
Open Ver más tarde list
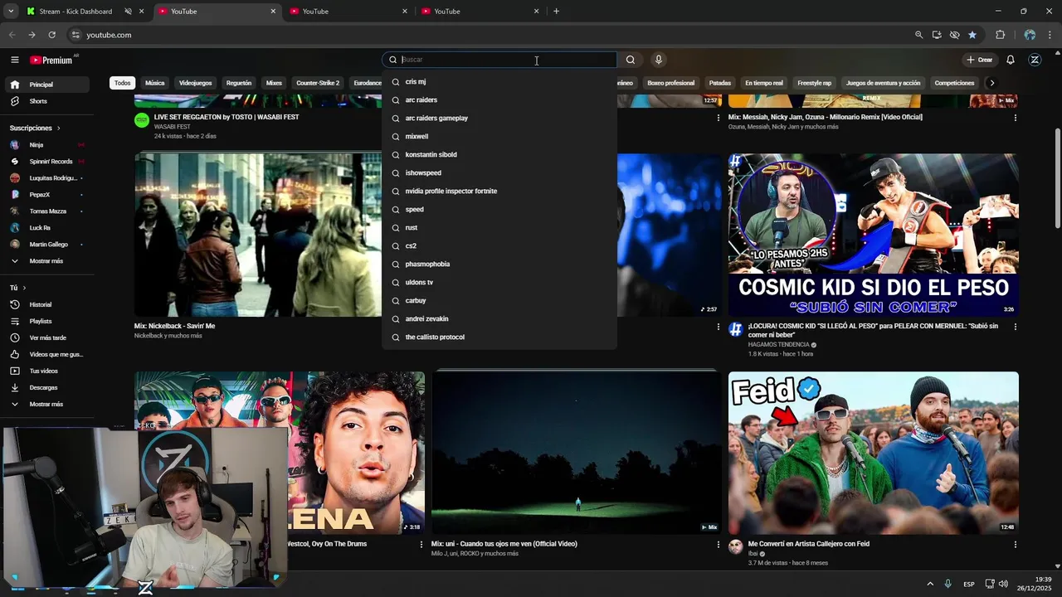[46, 337]
